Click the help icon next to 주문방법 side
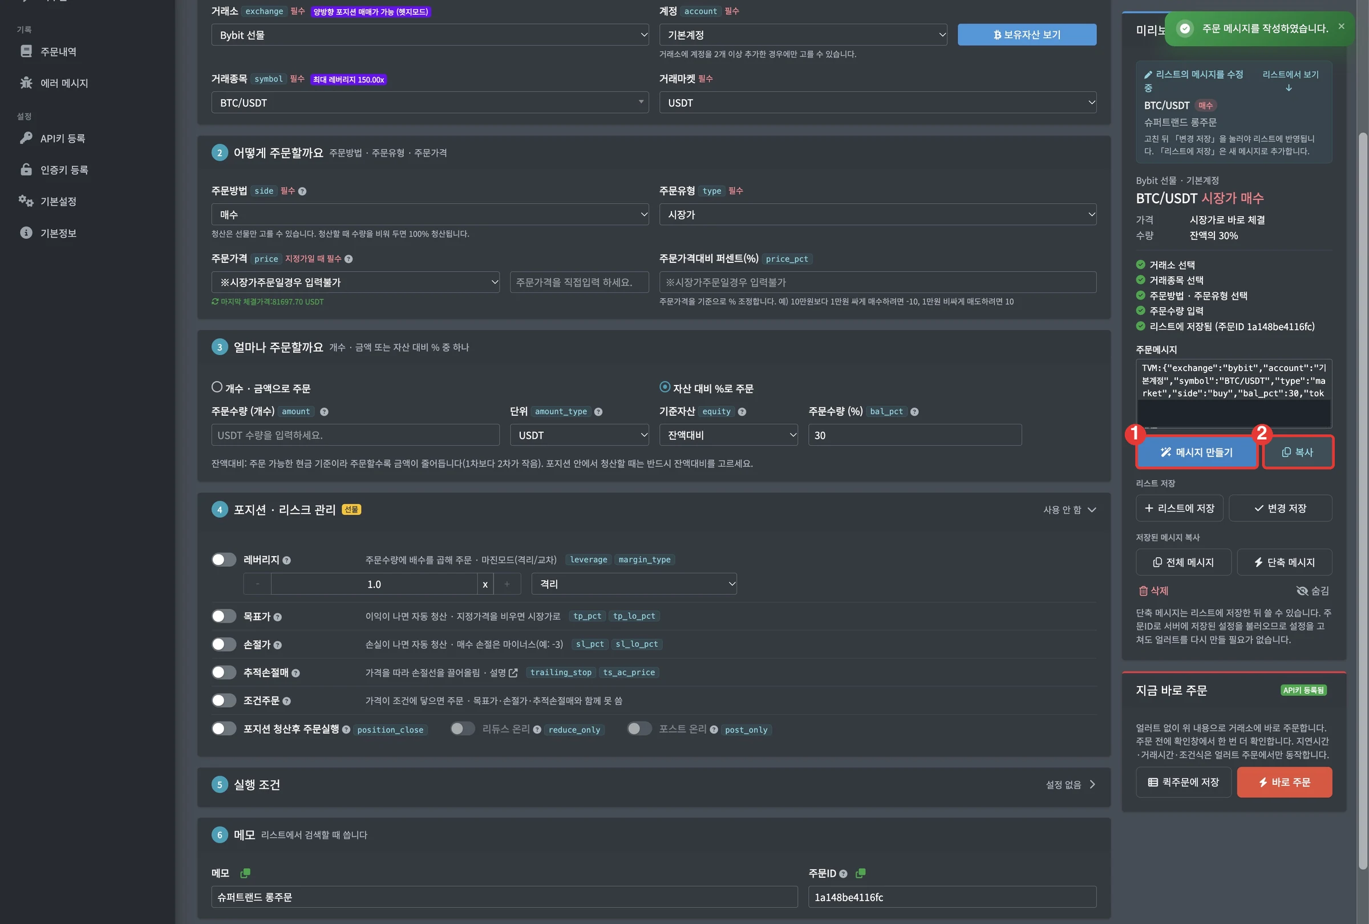The height and width of the screenshot is (924, 1369). pyautogui.click(x=302, y=191)
